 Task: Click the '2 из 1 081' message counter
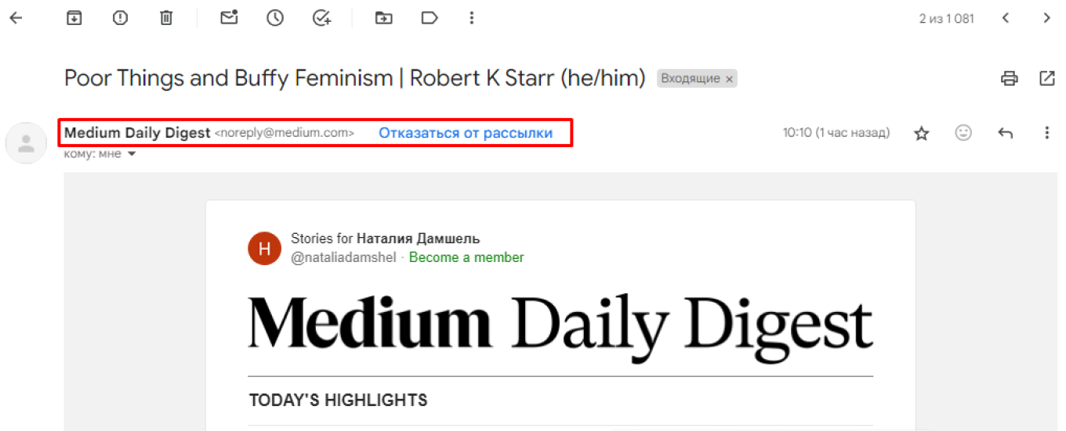click(x=947, y=18)
